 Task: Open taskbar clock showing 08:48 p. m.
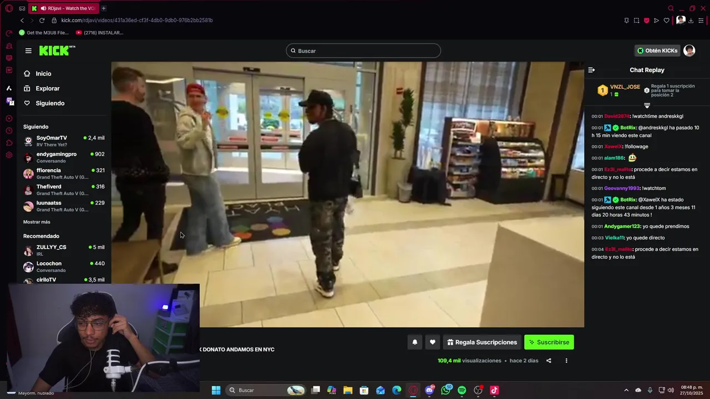pyautogui.click(x=692, y=390)
